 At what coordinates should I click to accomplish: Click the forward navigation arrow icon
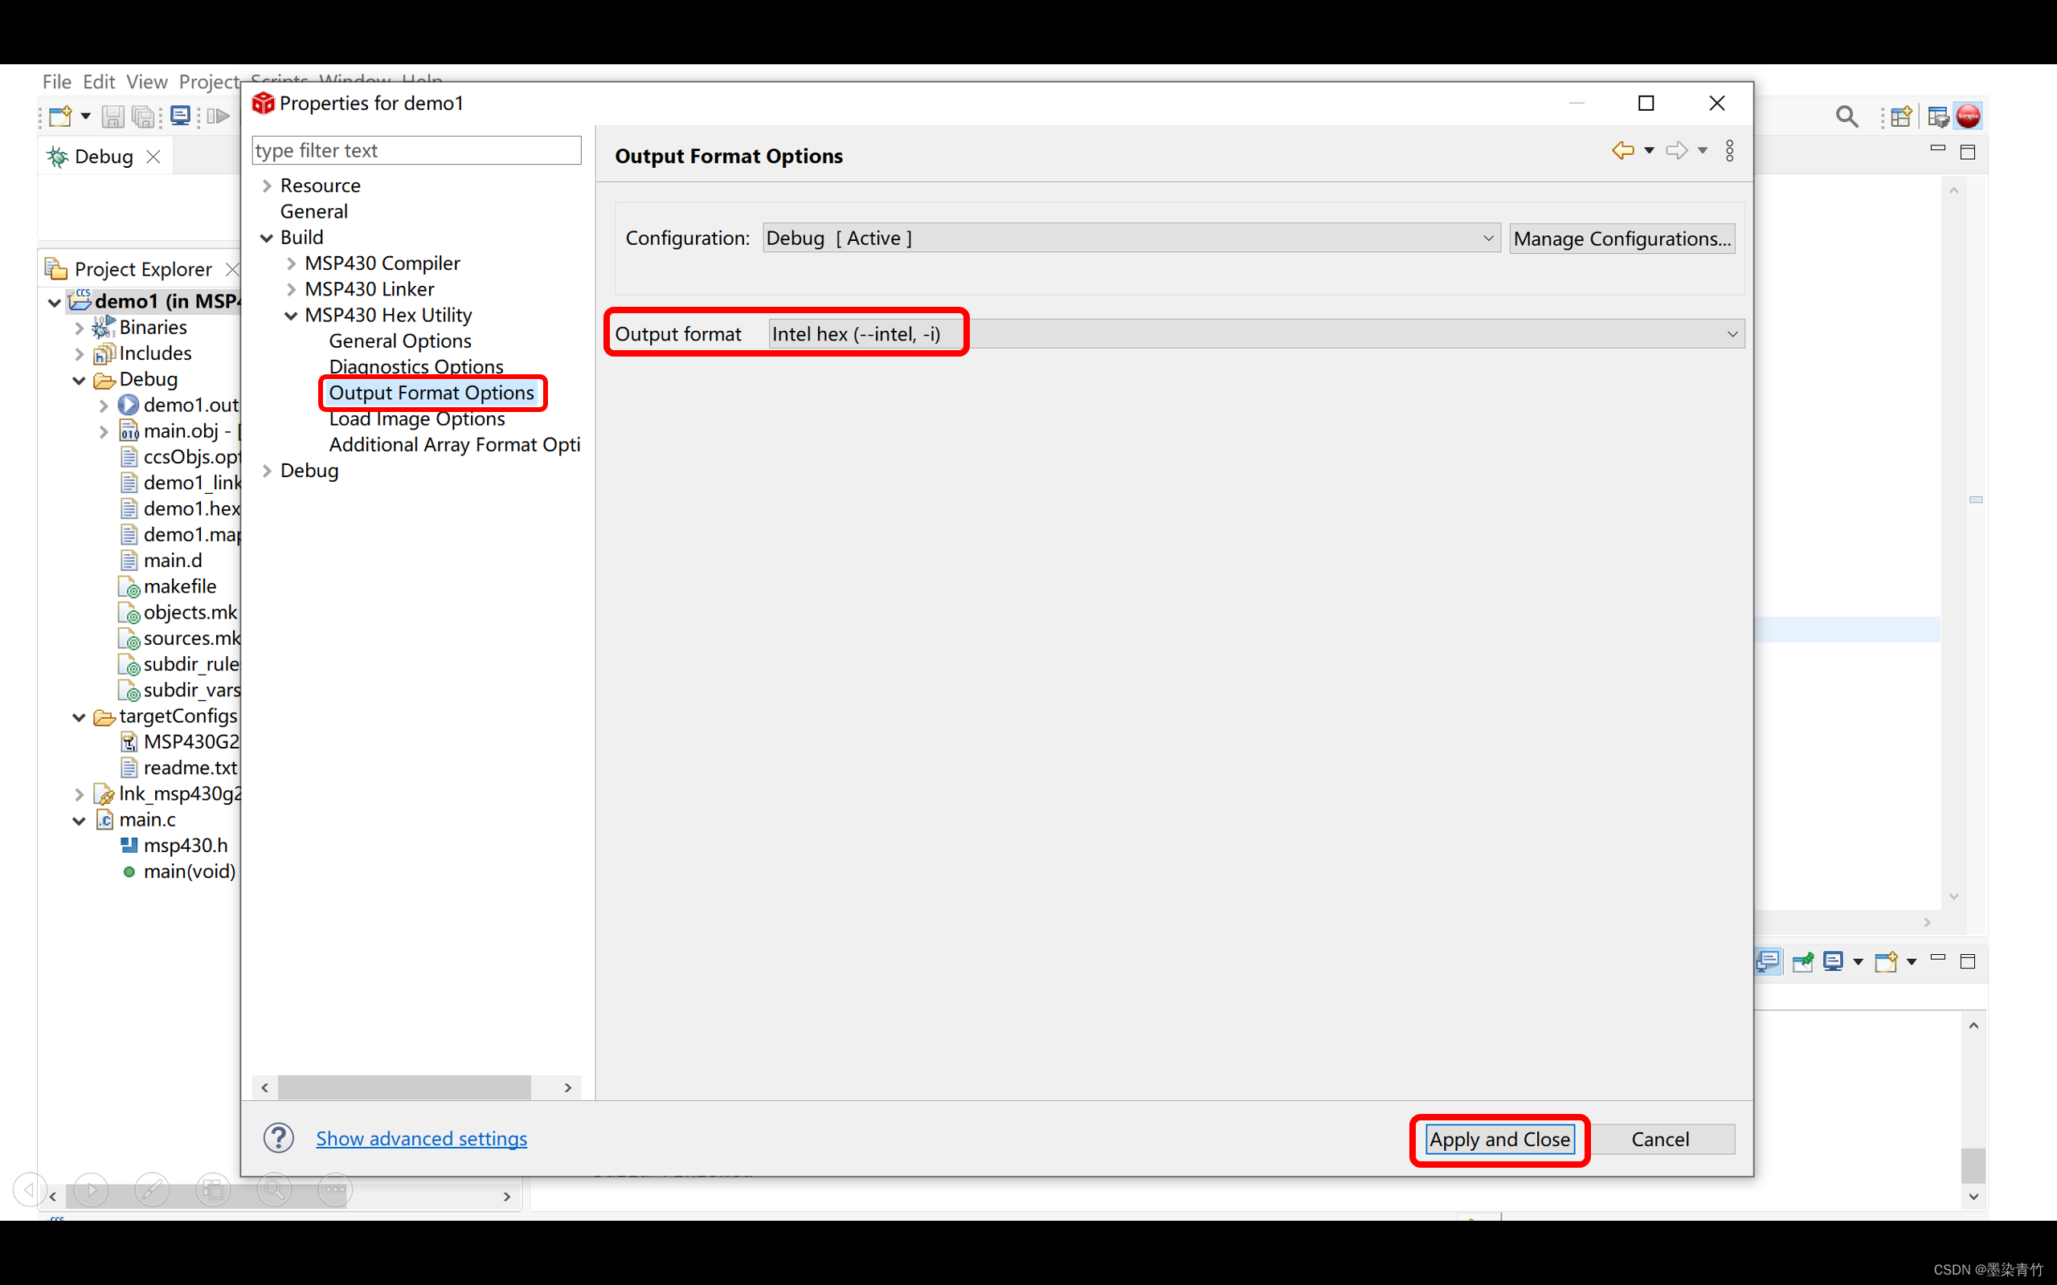tap(1676, 150)
